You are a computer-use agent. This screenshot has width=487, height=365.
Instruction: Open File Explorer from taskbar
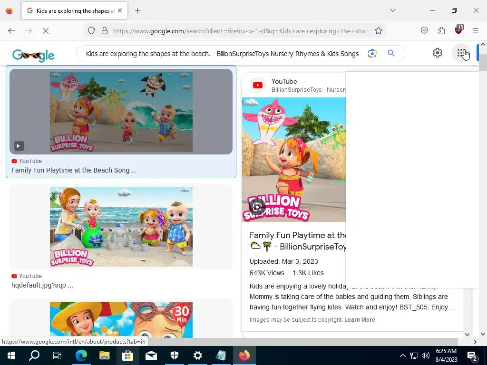click(x=104, y=355)
